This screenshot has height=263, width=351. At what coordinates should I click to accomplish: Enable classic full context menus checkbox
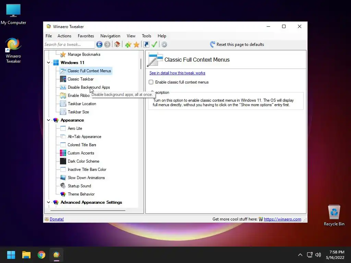coord(151,82)
